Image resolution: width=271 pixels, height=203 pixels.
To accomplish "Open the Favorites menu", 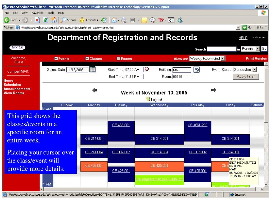I will [37, 13].
